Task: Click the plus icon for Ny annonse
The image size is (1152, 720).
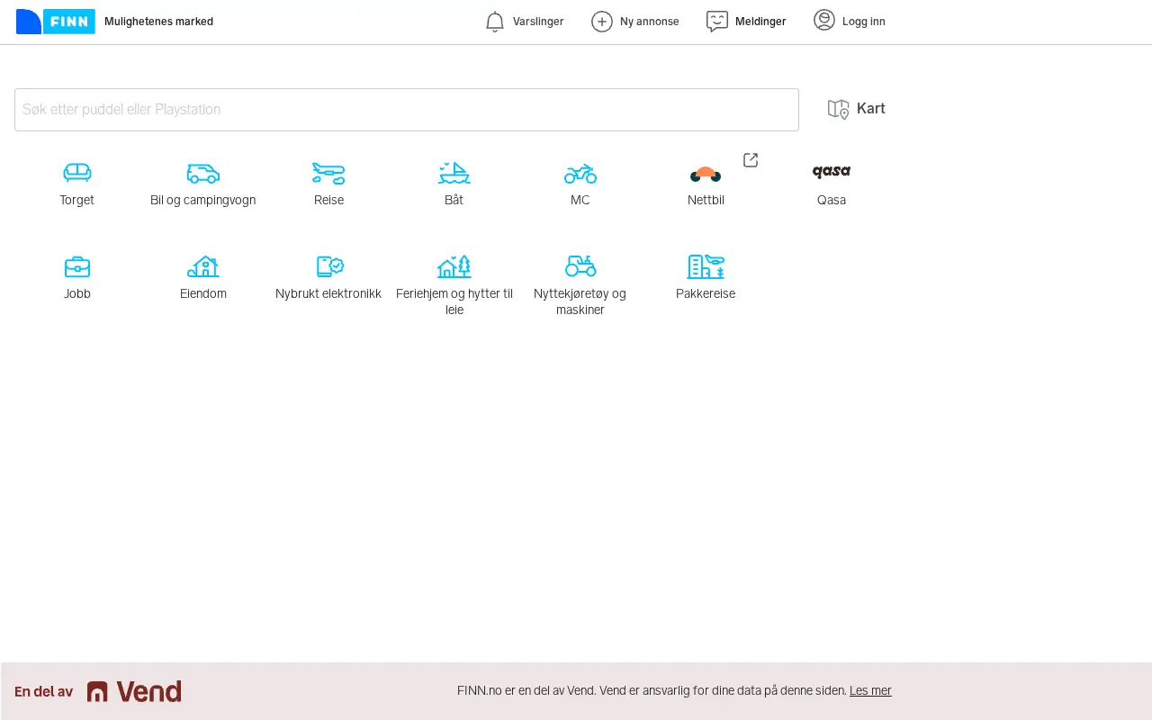Action: [602, 22]
